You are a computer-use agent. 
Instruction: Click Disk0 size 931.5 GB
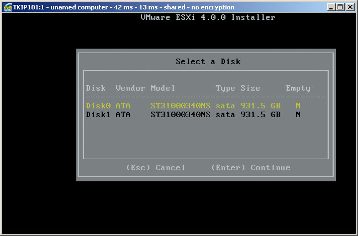click(260, 106)
